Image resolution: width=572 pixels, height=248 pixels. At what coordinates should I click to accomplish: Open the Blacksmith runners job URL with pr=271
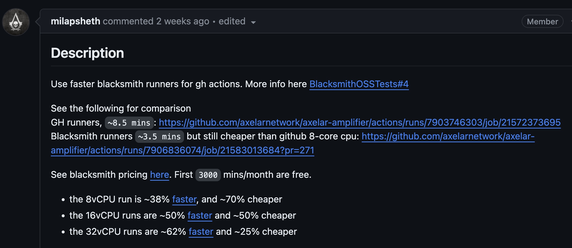point(182,150)
